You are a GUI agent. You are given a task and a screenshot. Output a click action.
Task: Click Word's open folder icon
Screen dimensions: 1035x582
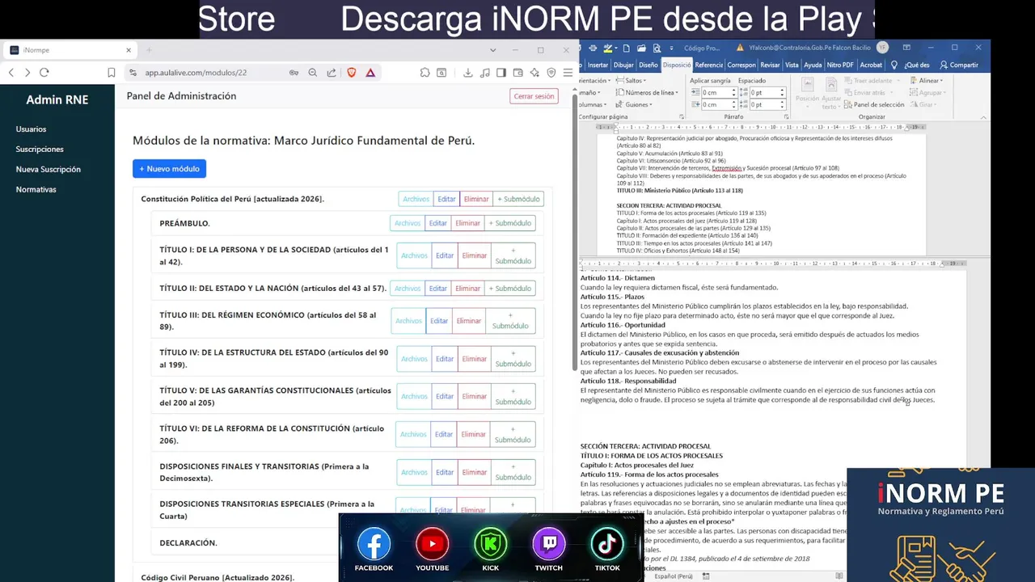click(x=641, y=48)
